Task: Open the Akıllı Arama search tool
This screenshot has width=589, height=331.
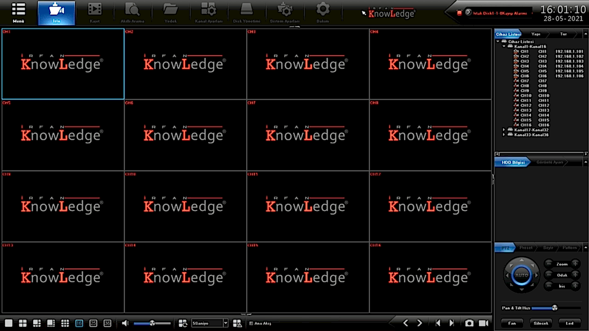Action: click(132, 12)
